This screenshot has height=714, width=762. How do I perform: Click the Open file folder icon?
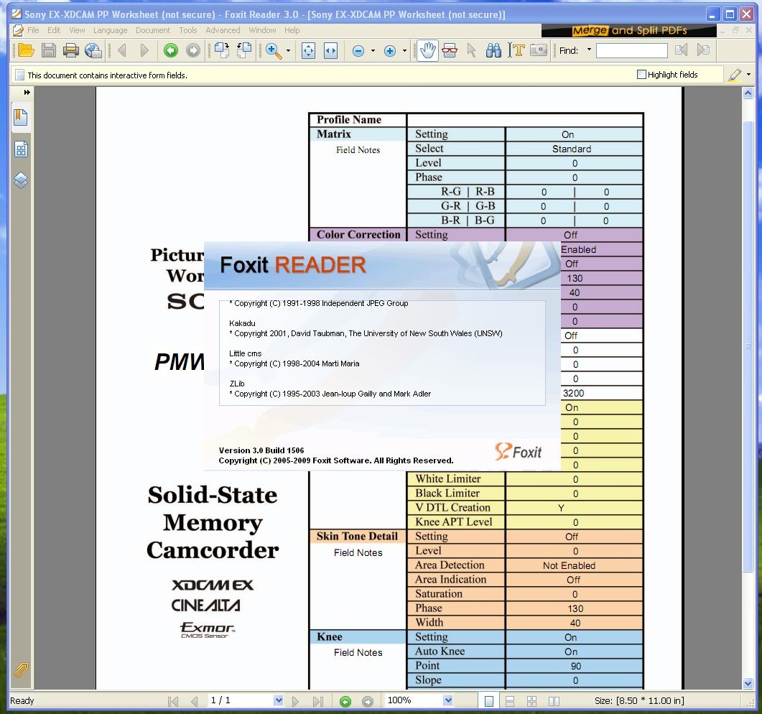[26, 50]
